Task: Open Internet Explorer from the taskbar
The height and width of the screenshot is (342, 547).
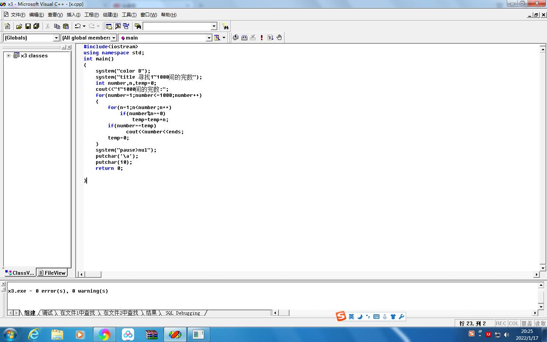Action: tap(34, 334)
